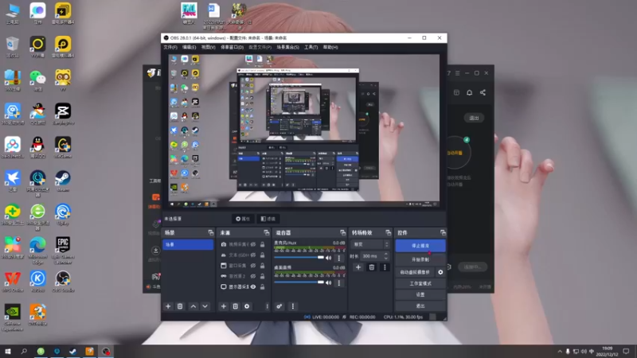Move the scene down with the arrow
The image size is (637, 358).
(205, 306)
